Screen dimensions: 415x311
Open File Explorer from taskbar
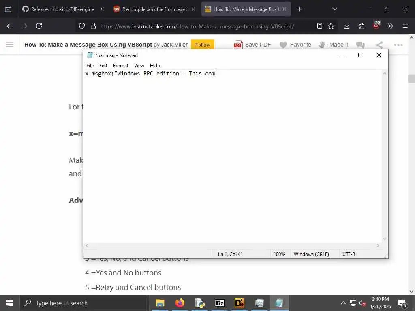(160, 303)
